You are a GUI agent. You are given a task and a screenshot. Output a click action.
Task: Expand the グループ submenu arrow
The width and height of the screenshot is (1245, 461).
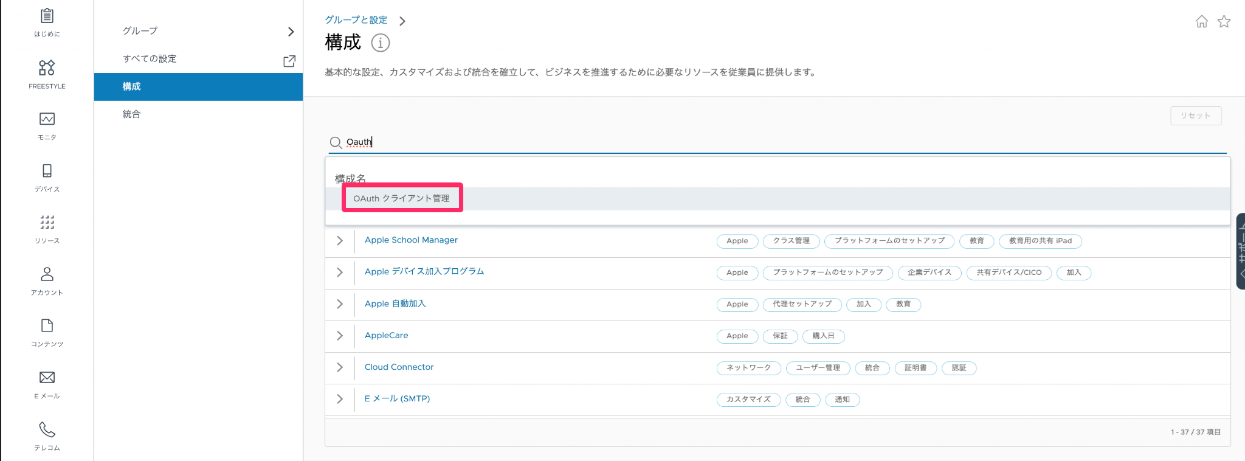pos(291,32)
